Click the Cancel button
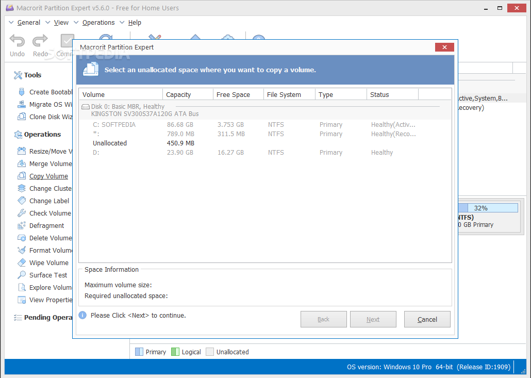The image size is (531, 378). pos(427,319)
